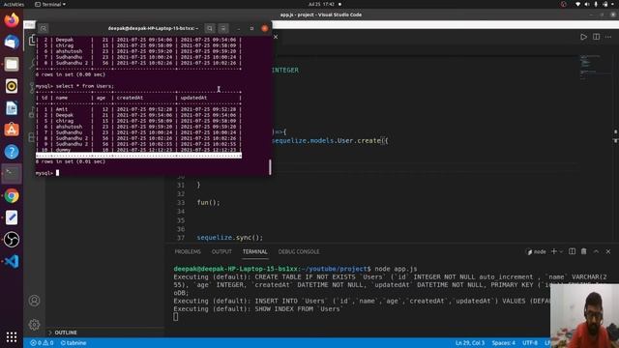The width and height of the screenshot is (619, 348).
Task: Show applications grid in the dock
Action: click(12, 336)
